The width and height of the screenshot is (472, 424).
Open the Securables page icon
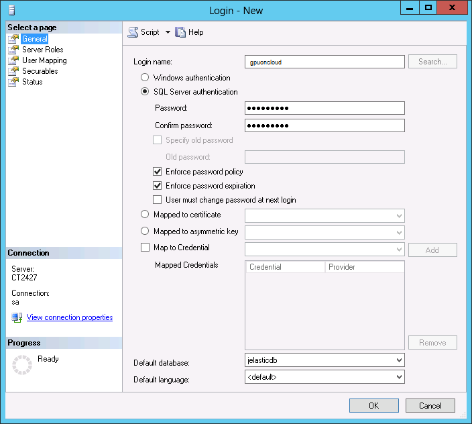pos(13,71)
